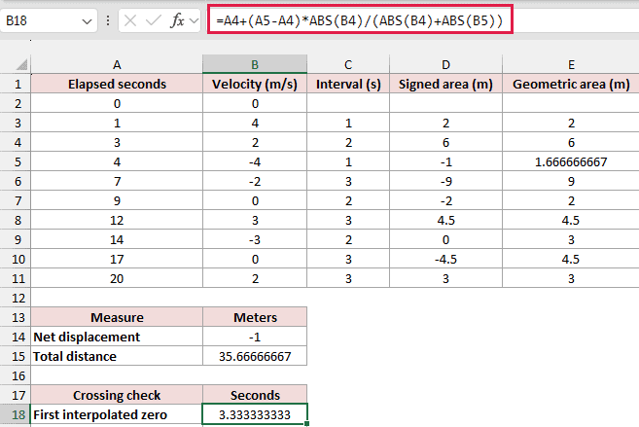
Task: Select empty cell C2
Action: 348,103
